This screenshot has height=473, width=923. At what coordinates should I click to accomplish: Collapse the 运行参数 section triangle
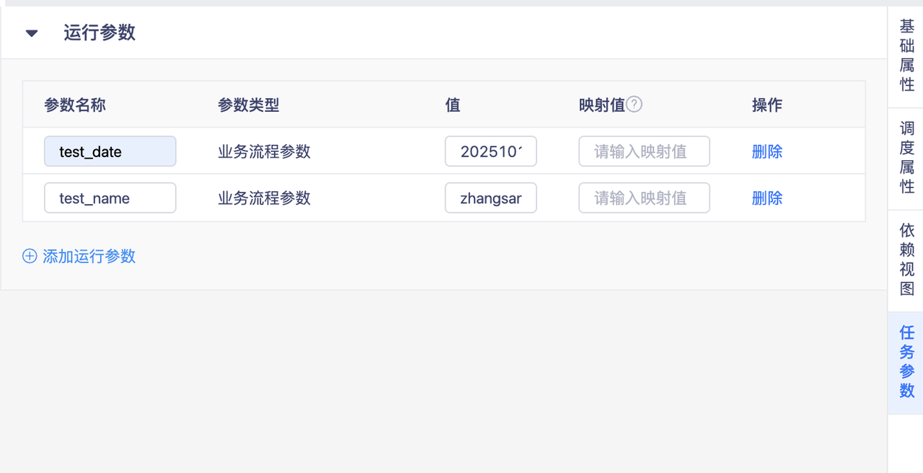point(32,33)
